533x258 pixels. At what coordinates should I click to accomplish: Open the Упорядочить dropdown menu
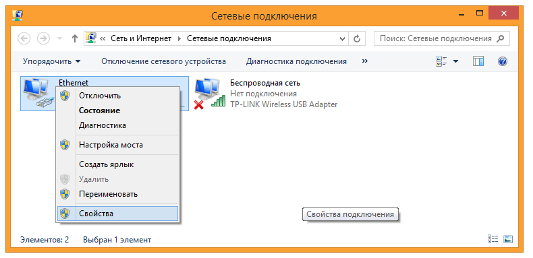coord(52,61)
